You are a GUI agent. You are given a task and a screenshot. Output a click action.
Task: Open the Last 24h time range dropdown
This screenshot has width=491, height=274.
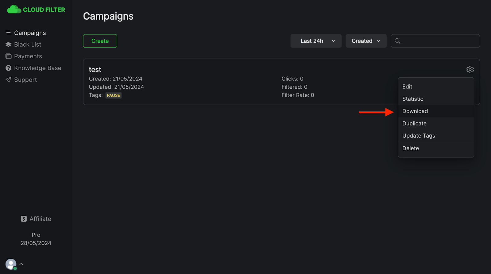316,41
